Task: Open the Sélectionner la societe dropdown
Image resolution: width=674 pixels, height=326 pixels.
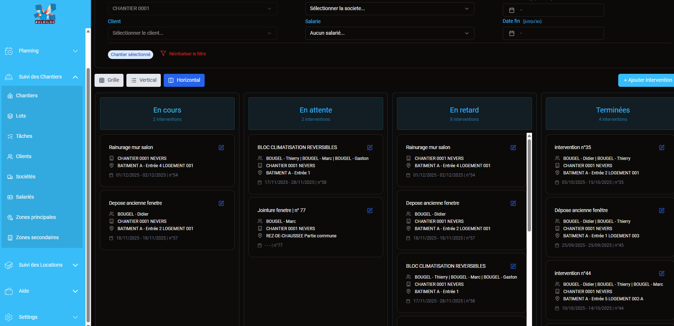Action: 389,8
